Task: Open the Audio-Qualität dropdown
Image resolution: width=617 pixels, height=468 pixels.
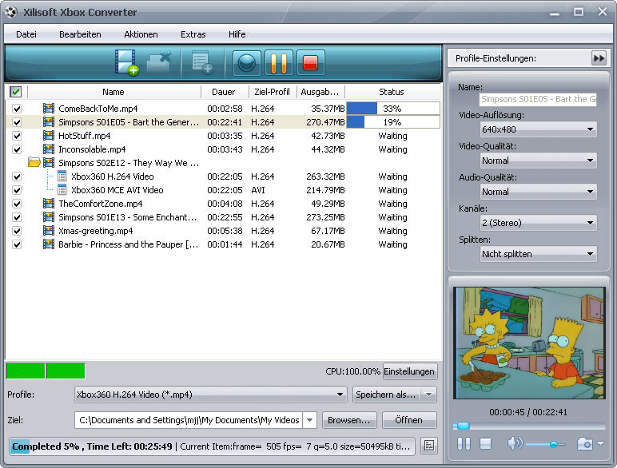Action: [538, 192]
